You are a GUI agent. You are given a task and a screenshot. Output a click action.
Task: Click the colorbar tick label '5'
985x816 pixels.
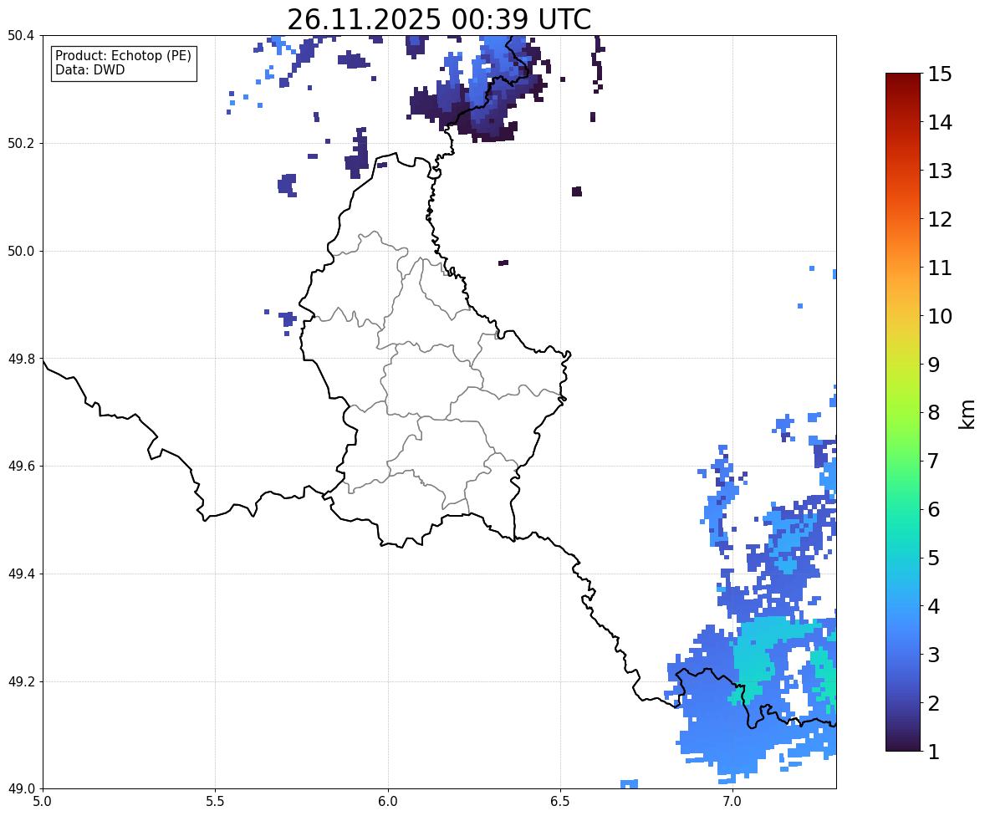(934, 558)
